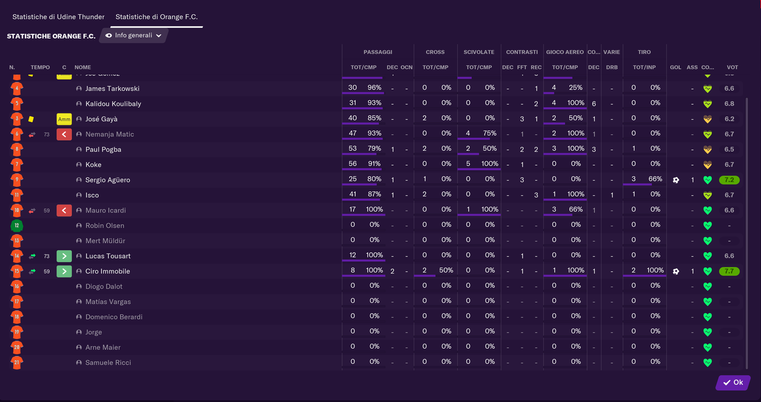Click Ciro Immobile's 7.7 rating badge

tap(729, 271)
